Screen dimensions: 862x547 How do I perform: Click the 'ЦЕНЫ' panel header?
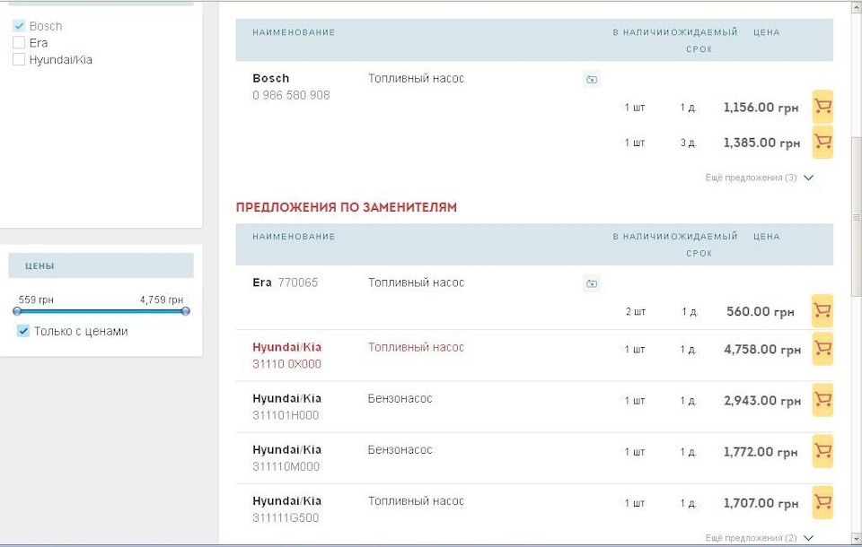coord(101,265)
